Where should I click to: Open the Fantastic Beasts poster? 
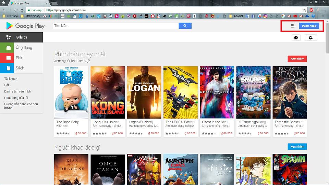coord(290,92)
